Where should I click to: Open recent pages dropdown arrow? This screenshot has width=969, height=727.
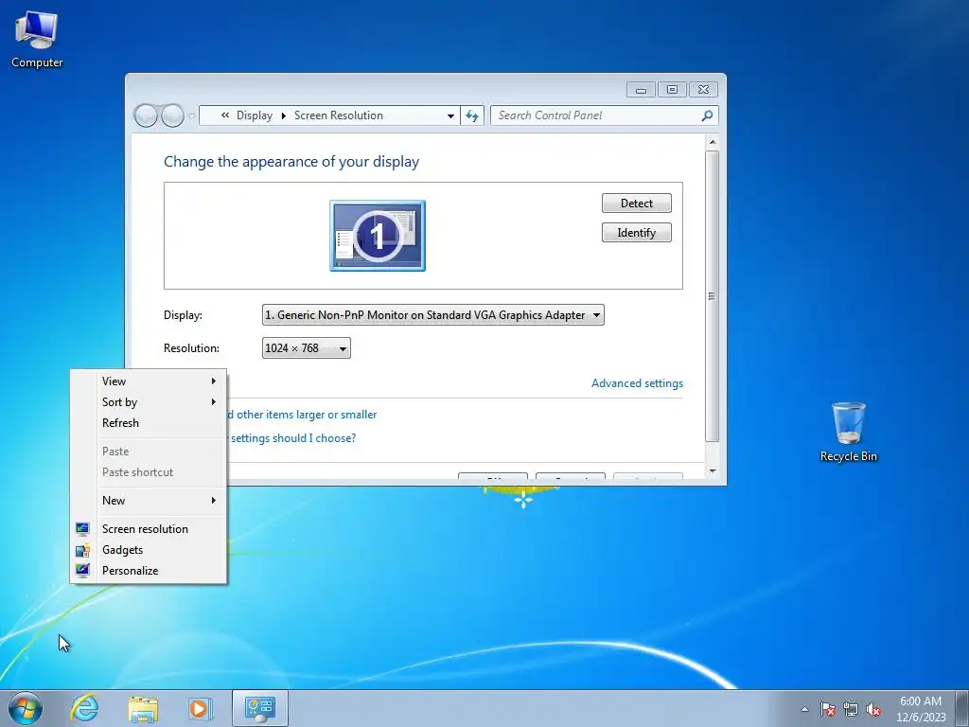click(x=191, y=115)
